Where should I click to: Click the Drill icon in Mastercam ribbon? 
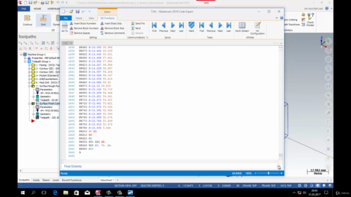pos(43,20)
